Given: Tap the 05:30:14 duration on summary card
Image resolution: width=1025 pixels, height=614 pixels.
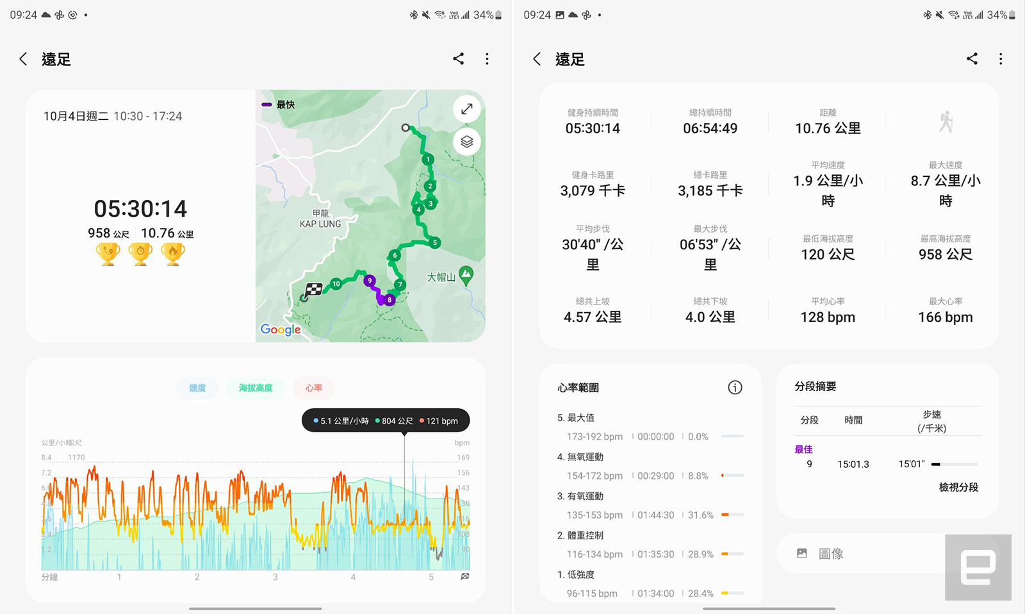Looking at the screenshot, I should (x=140, y=208).
